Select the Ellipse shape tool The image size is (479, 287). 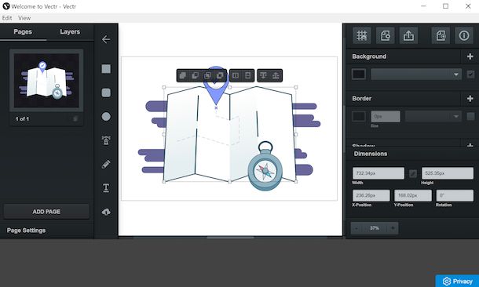[106, 117]
